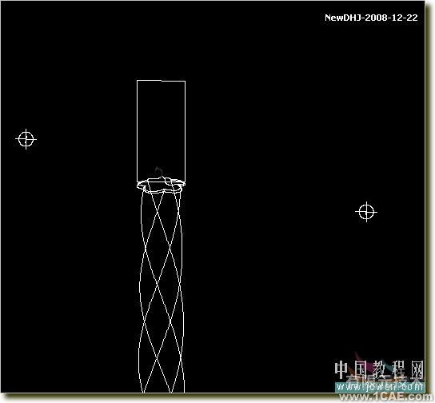Click the NewDHJ-2008-12-22 label text
The height and width of the screenshot is (403, 435).
[x=371, y=18]
